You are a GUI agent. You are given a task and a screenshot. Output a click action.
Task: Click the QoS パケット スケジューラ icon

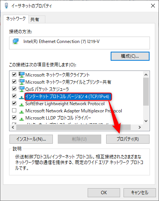(22, 89)
